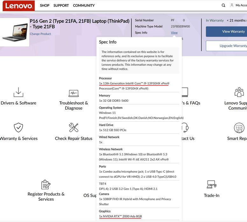Open the My Account link
Viewport: 247px width, 222px height.
(241, 5)
